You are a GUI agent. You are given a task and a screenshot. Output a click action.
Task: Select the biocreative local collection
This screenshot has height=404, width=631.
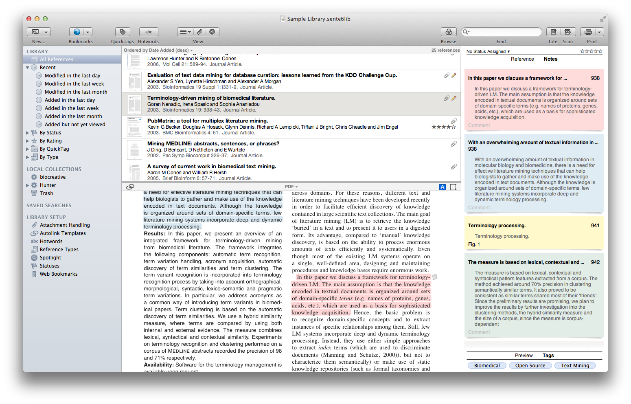pos(72,177)
